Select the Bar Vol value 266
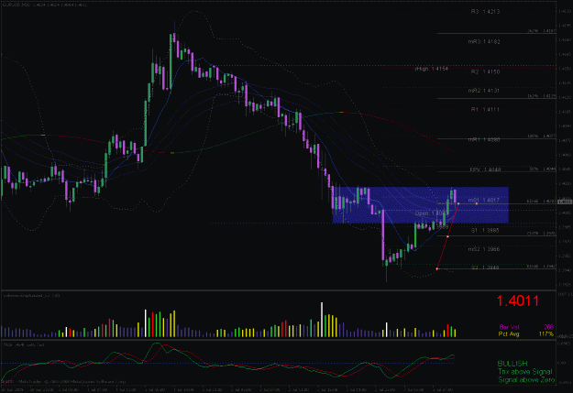This screenshot has width=573, height=393. 548,327
